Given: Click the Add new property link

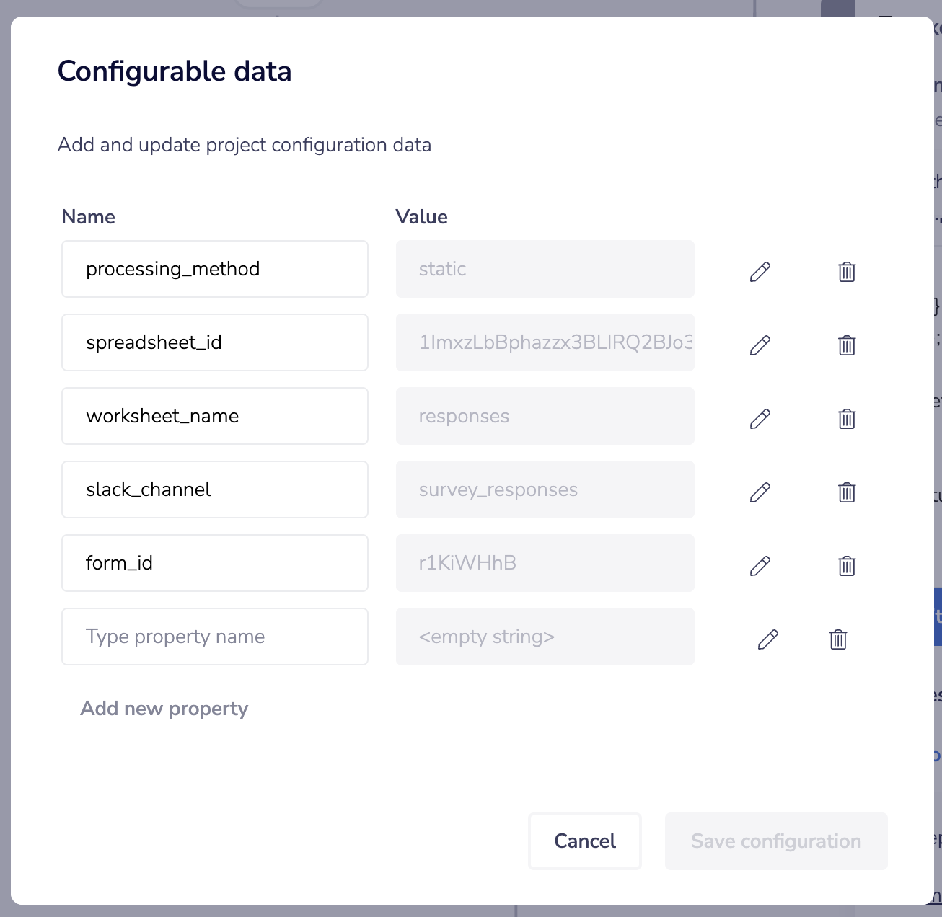Looking at the screenshot, I should [x=164, y=709].
